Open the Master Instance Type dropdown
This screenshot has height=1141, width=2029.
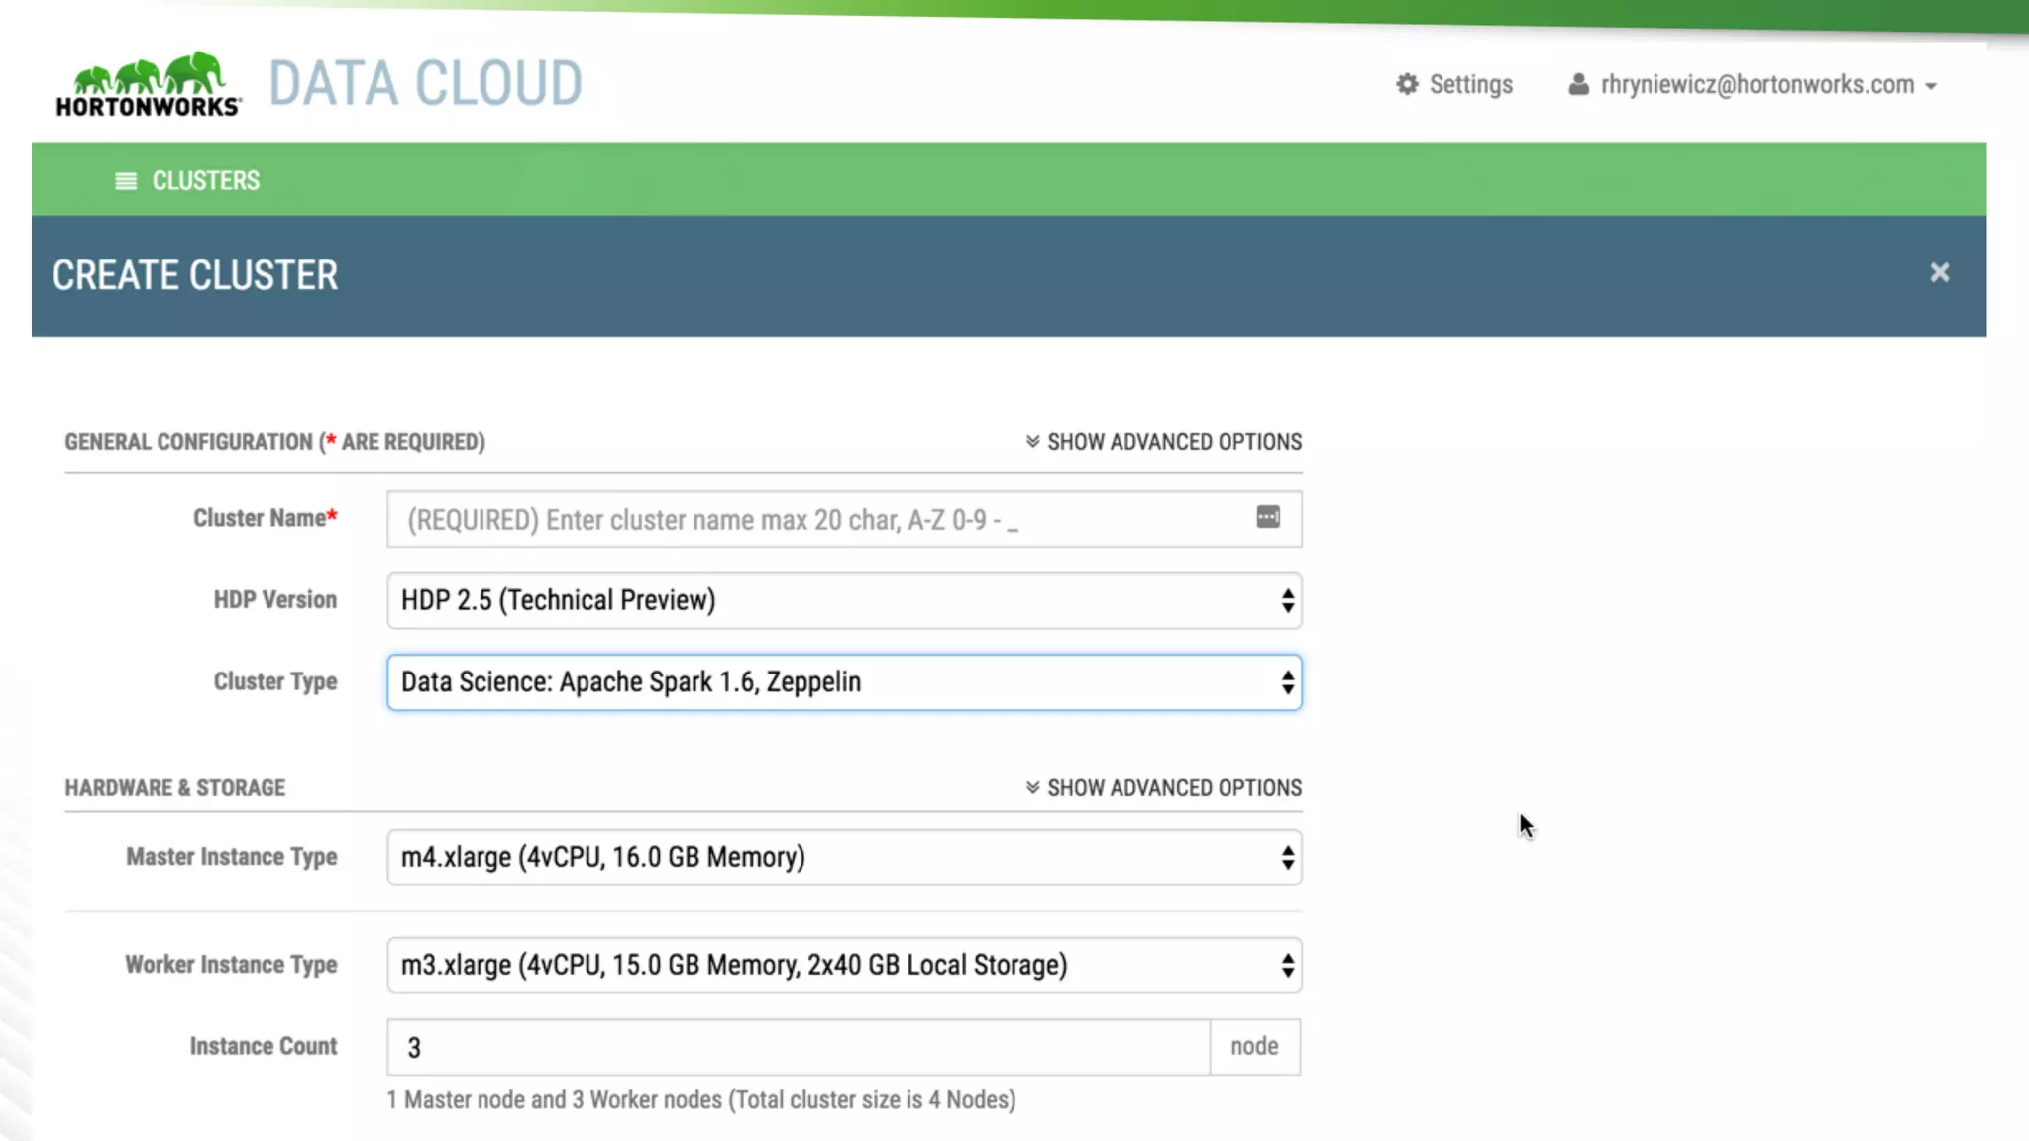[843, 857]
